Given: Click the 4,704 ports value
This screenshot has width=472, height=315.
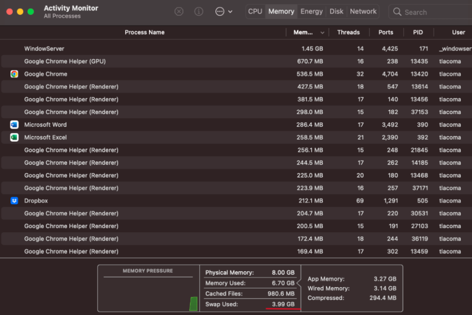Looking at the screenshot, I should pos(390,74).
